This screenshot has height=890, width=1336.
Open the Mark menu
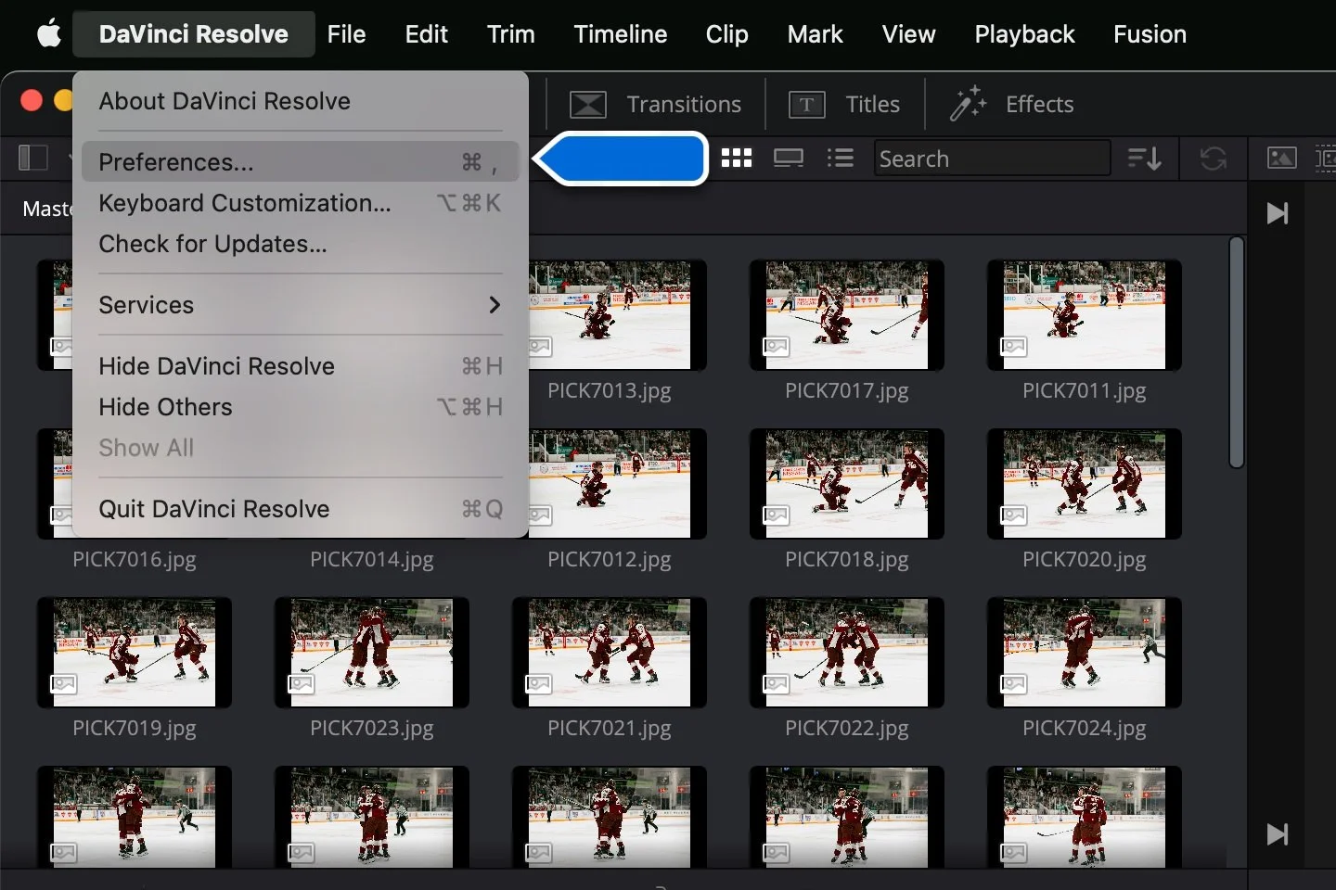(x=815, y=34)
